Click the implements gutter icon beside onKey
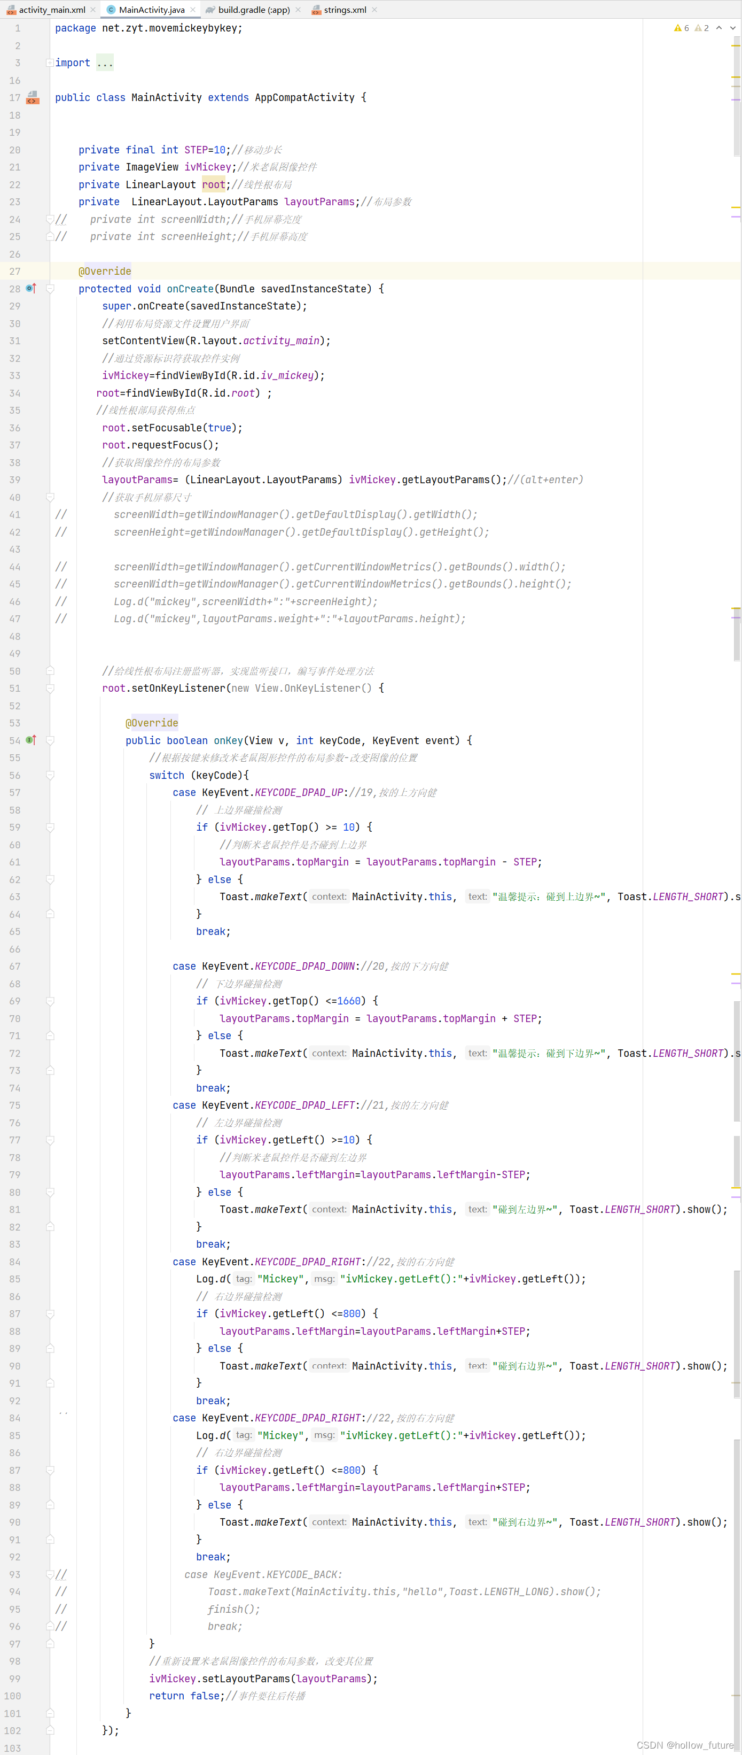742x1755 pixels. (30, 740)
